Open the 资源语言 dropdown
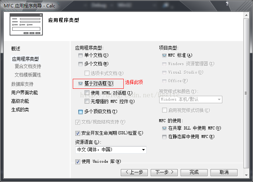 pos(111,150)
